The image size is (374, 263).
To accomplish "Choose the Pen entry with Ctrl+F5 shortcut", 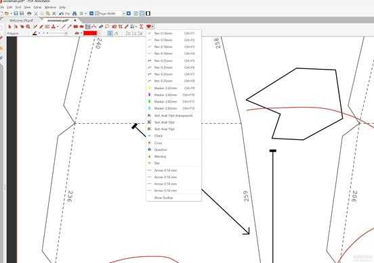I will [174, 61].
